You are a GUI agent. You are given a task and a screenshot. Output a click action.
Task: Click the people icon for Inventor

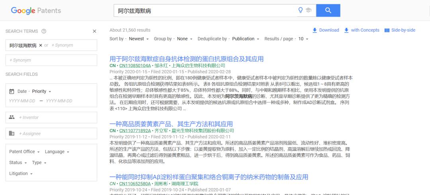pyautogui.click(x=12, y=117)
